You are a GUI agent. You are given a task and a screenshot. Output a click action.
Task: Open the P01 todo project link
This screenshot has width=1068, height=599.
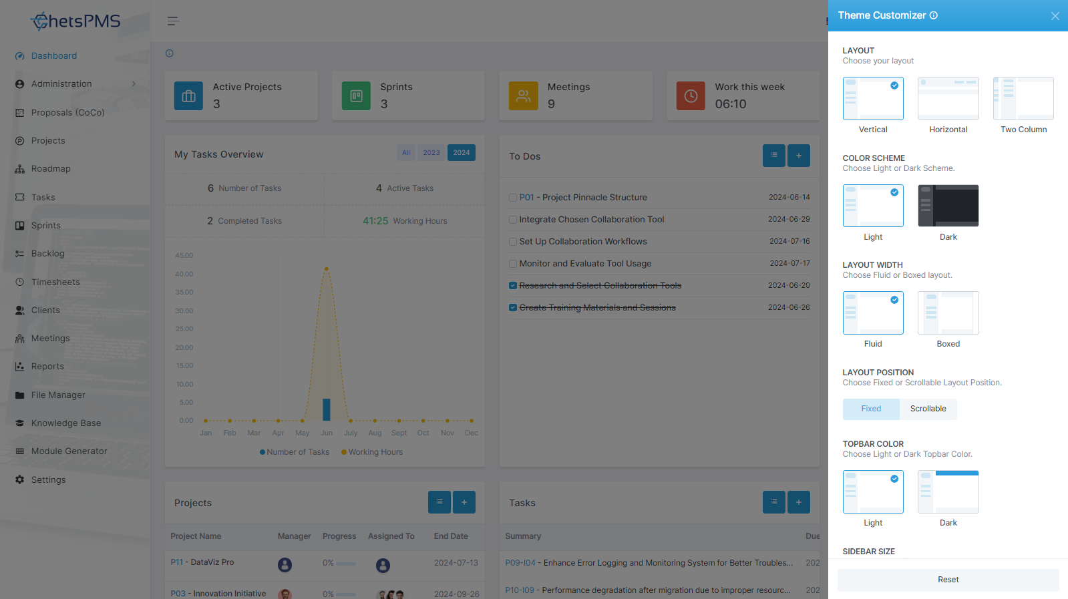coord(527,198)
